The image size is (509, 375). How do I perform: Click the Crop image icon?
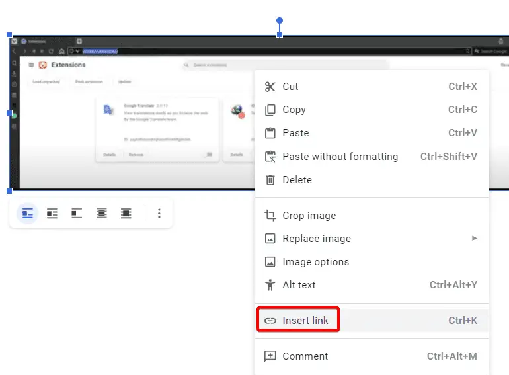(270, 215)
